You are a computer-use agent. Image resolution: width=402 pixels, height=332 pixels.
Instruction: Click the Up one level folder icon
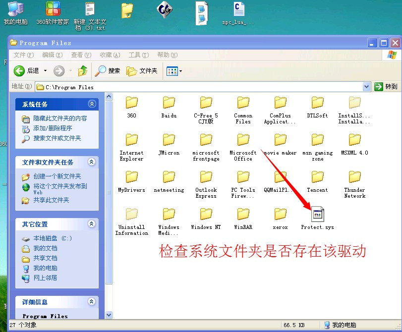click(83, 71)
